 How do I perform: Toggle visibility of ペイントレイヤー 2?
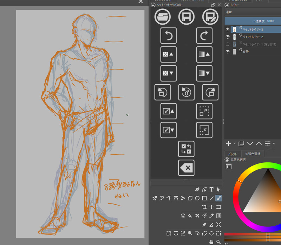tap(228, 37)
